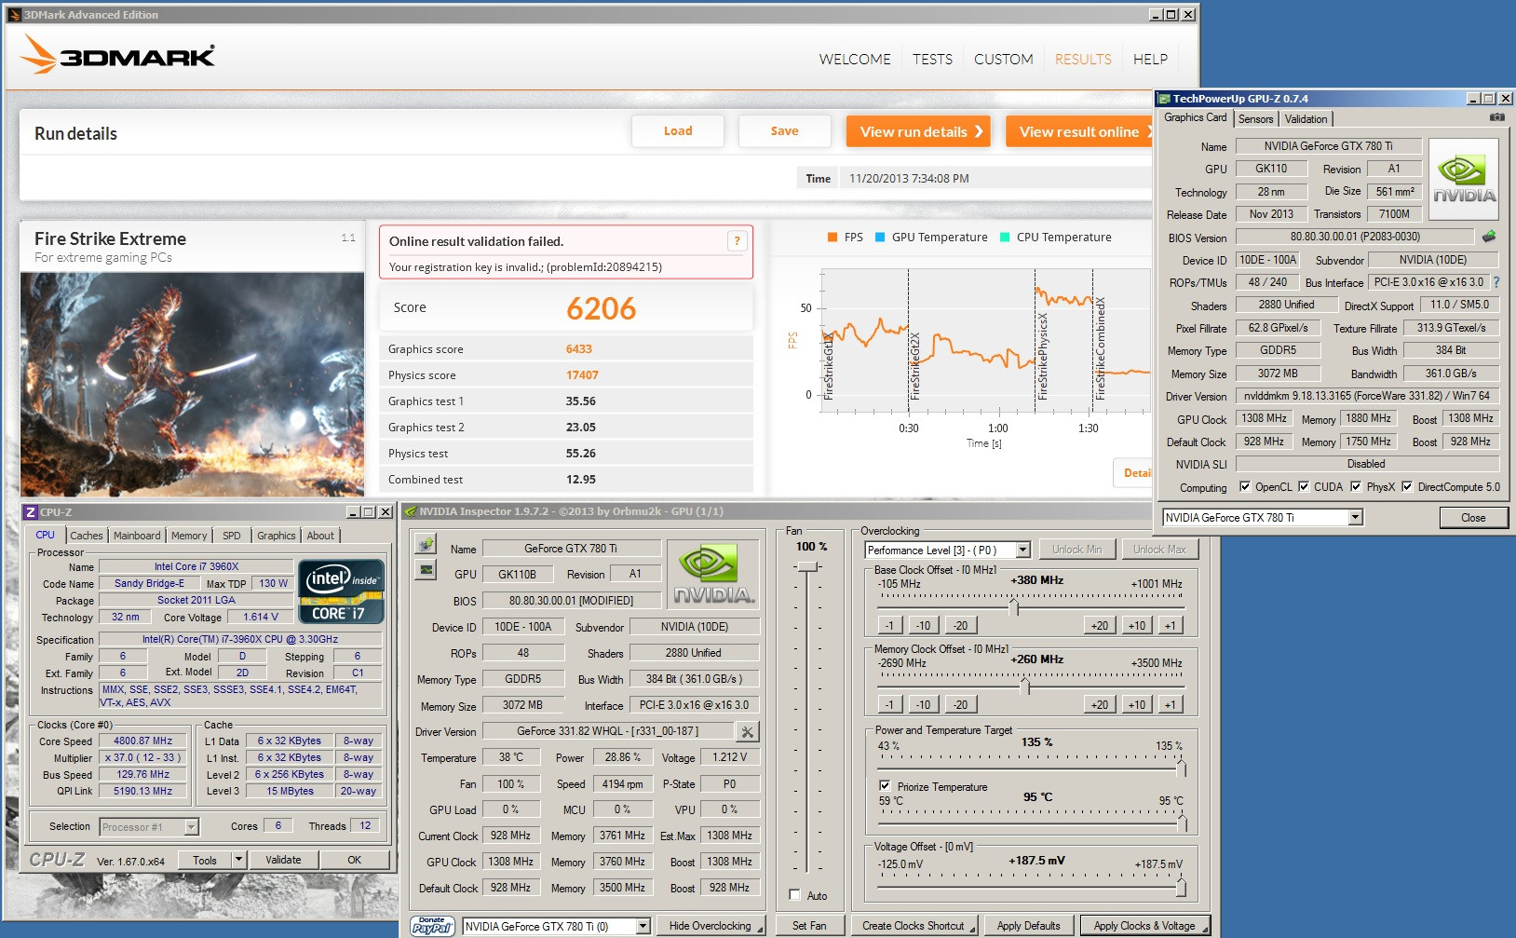Open the GPU-Z graphics card selector dropdown
Image resolution: width=1516 pixels, height=938 pixels.
click(1356, 517)
